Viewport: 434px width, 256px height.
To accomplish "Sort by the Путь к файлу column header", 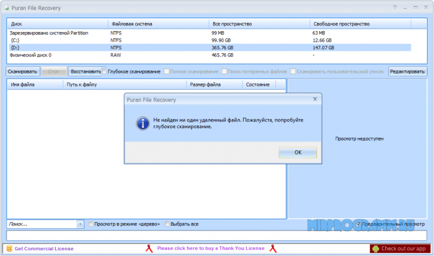I will point(125,85).
